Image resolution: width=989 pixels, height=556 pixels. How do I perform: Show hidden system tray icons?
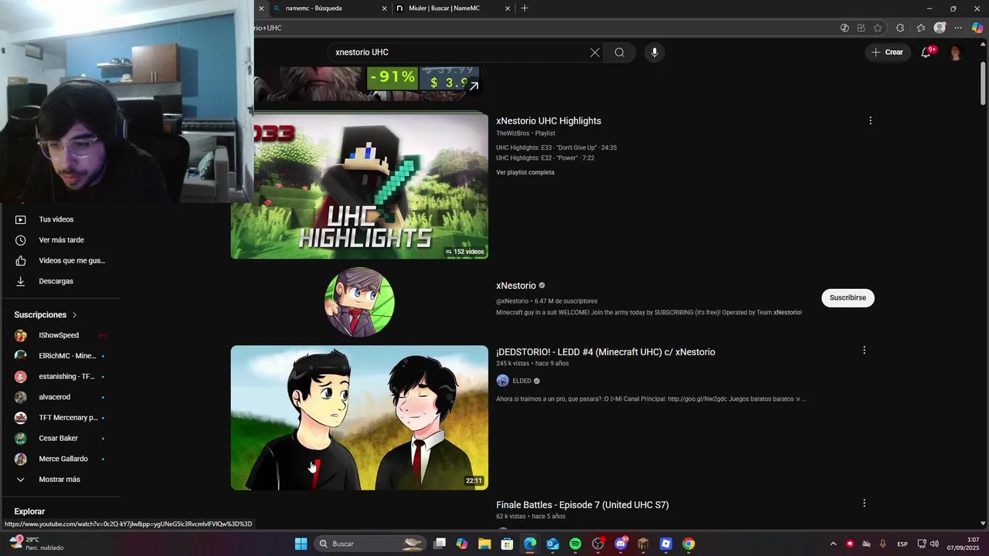pos(833,544)
